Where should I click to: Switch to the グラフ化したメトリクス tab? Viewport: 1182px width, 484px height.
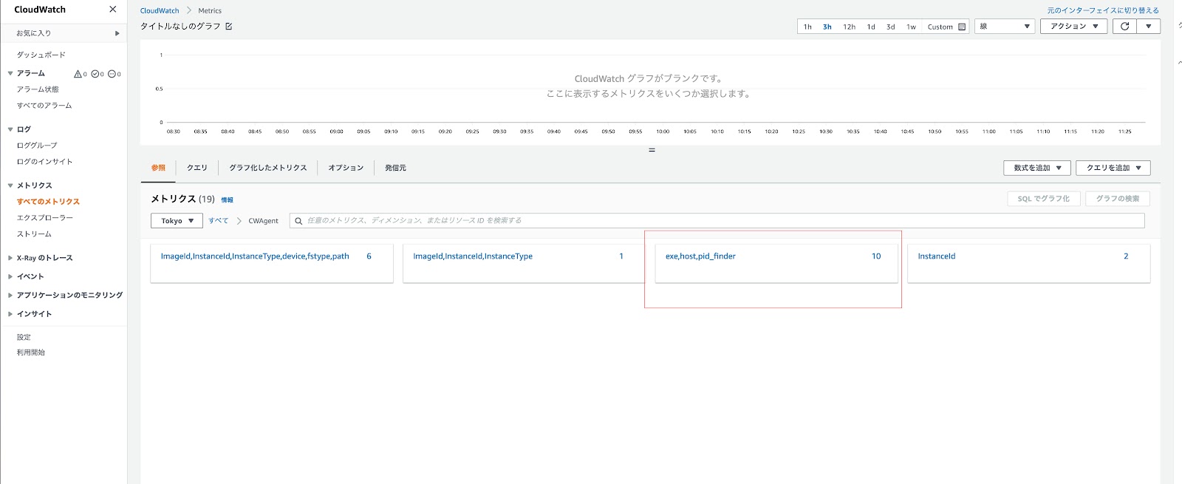coord(268,168)
